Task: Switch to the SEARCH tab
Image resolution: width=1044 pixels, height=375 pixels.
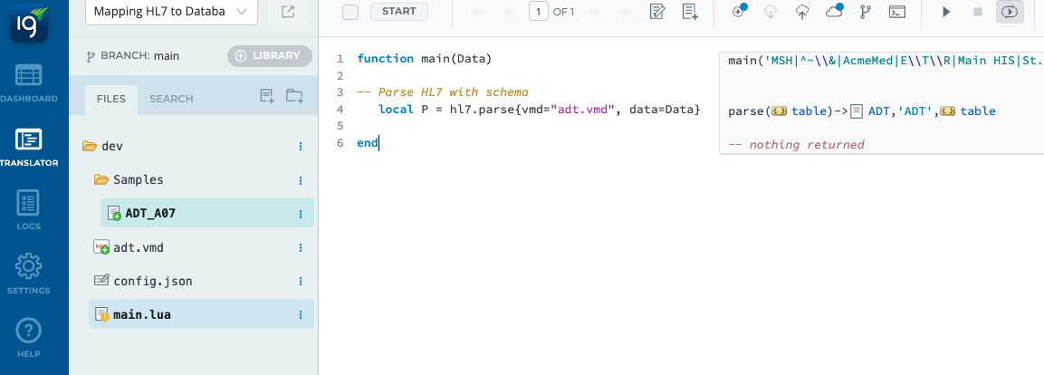Action: (171, 99)
